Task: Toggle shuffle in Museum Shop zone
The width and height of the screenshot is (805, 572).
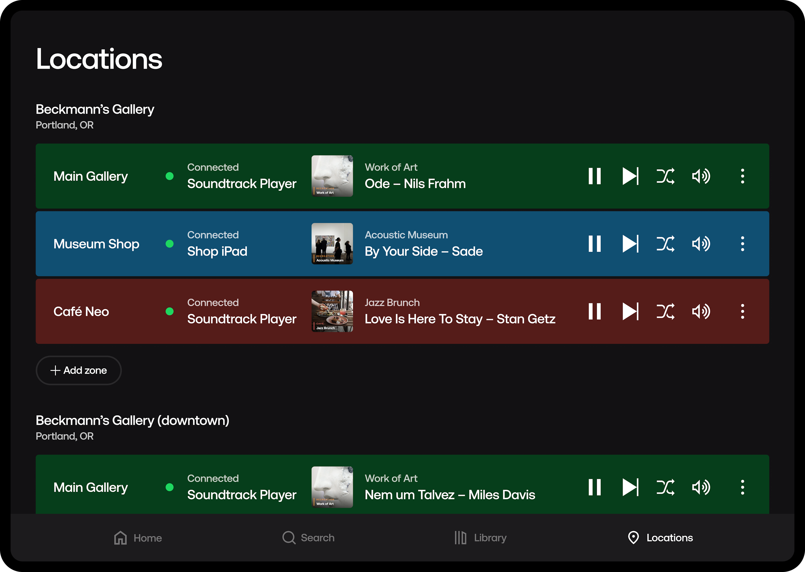Action: 665,244
